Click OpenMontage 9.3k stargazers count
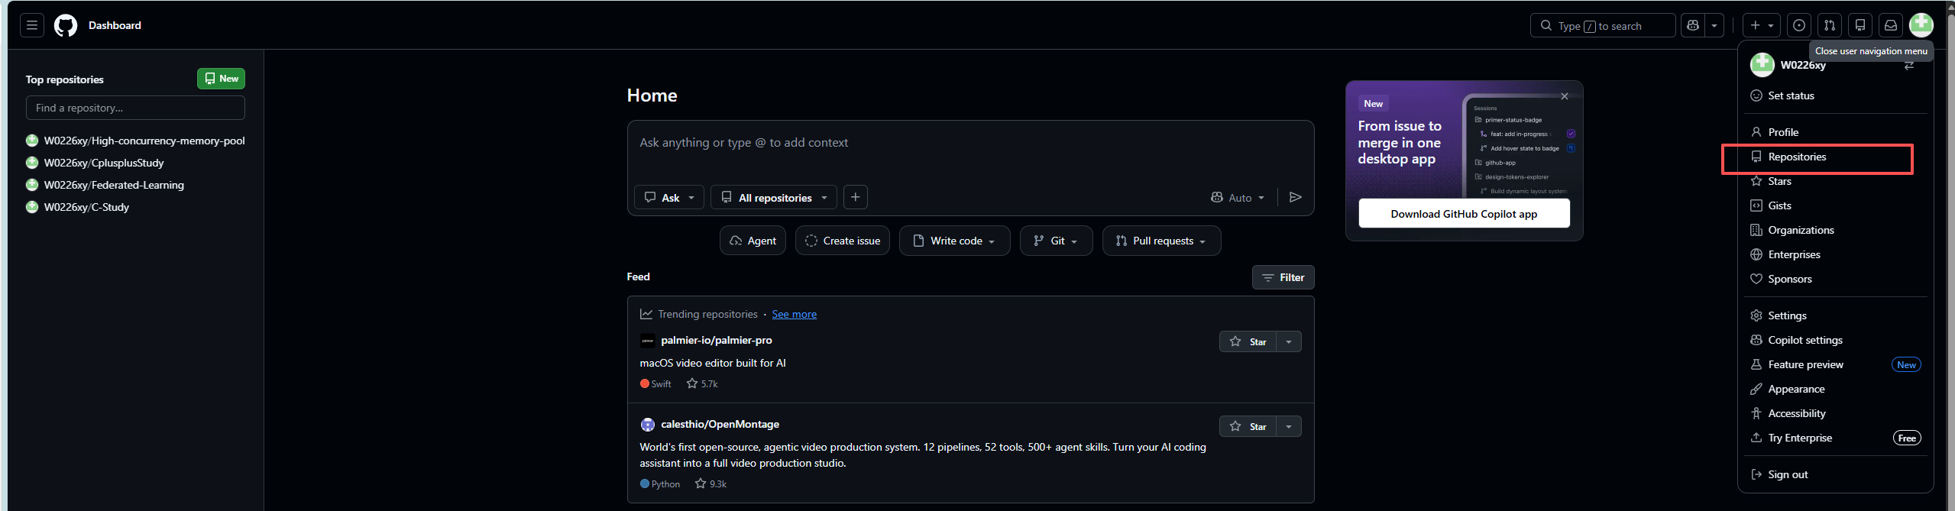This screenshot has width=1955, height=511. 710,484
